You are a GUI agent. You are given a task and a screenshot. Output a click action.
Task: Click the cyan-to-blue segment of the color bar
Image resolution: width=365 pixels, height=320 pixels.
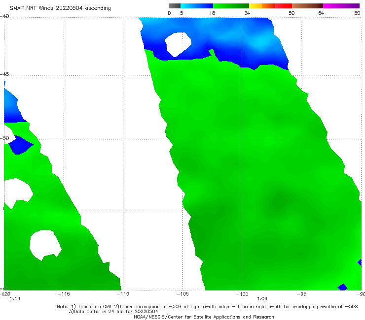(197, 6)
